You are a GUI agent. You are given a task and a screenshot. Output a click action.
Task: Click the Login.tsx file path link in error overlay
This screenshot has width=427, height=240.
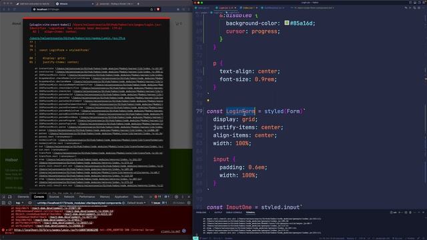click(x=77, y=39)
